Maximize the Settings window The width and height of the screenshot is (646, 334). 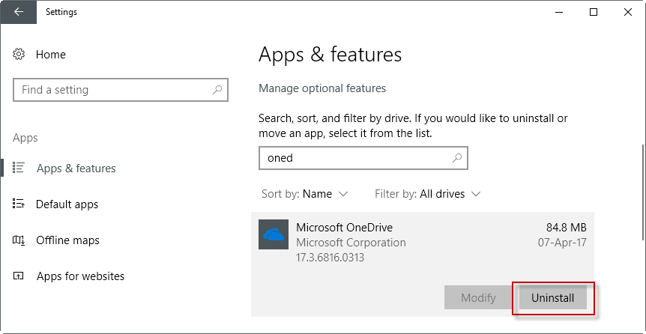(594, 12)
